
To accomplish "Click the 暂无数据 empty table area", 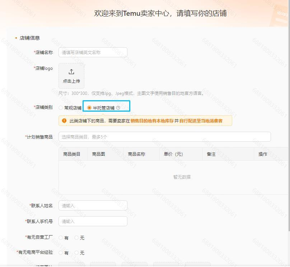I will pyautogui.click(x=182, y=177).
